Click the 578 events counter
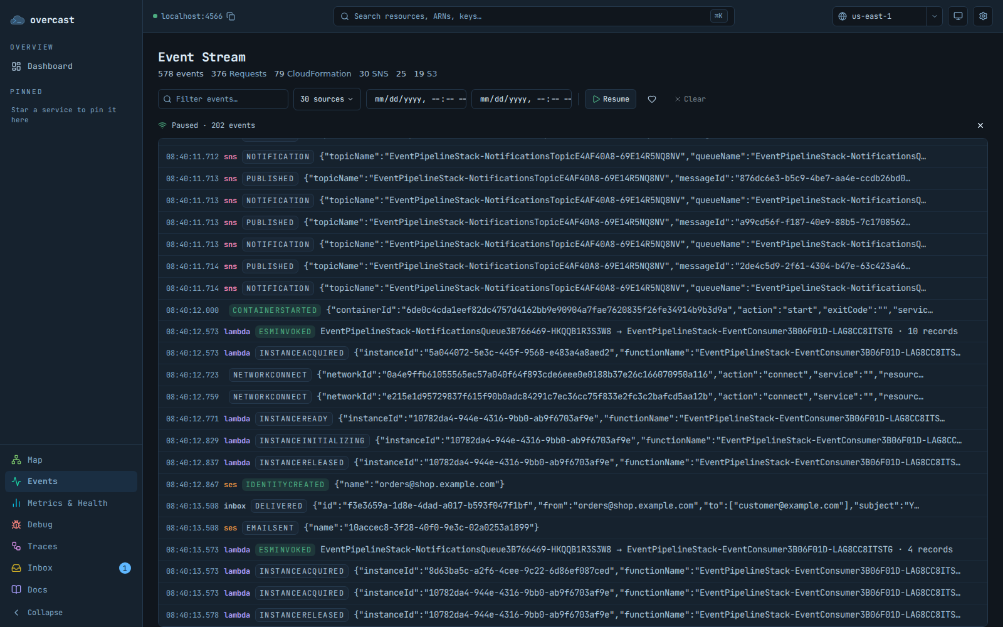Image resolution: width=1003 pixels, height=627 pixels. (x=181, y=74)
